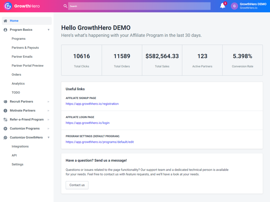Image resolution: width=270 pixels, height=202 pixels.
Task: Click the 'Hello GrowthHero DEMO' heading
Action: click(96, 28)
